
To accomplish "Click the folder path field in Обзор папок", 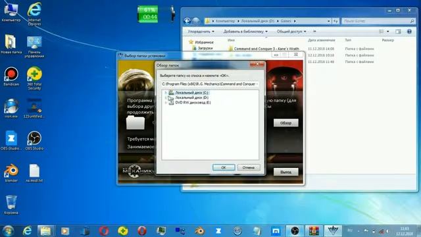I will [210, 84].
